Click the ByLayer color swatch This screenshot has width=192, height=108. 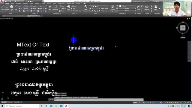click(120, 6)
